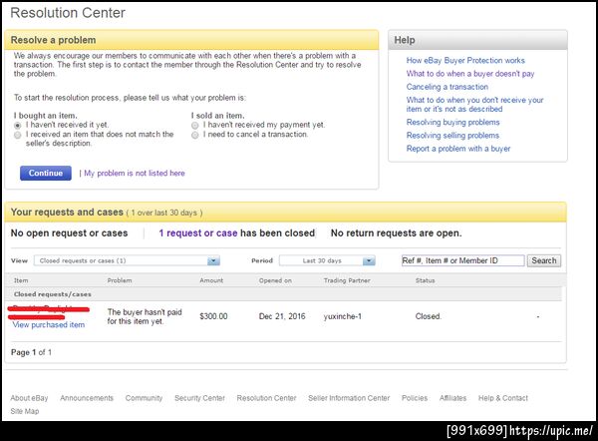Click the $300.00 amount cell
Image resolution: width=598 pixels, height=441 pixels.
tap(213, 316)
